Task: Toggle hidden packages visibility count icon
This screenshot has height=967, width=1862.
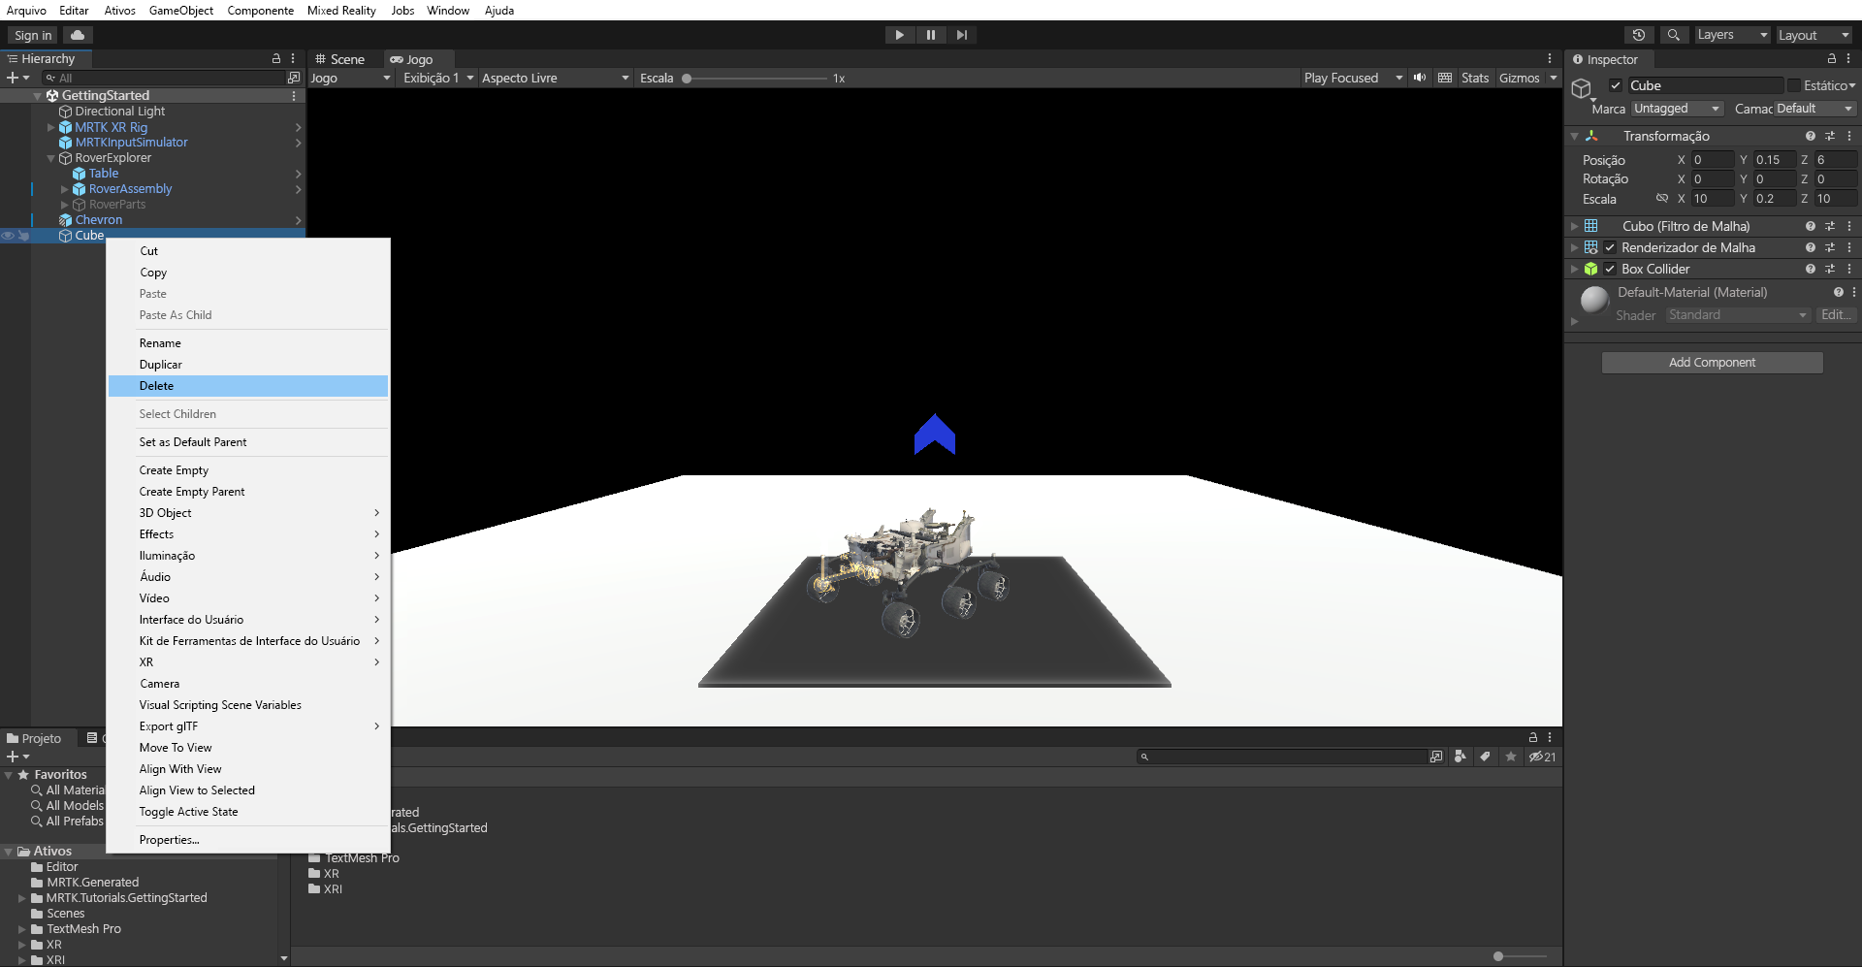Action: click(1542, 757)
